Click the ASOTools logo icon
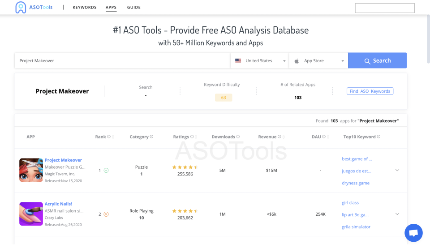 21,7
